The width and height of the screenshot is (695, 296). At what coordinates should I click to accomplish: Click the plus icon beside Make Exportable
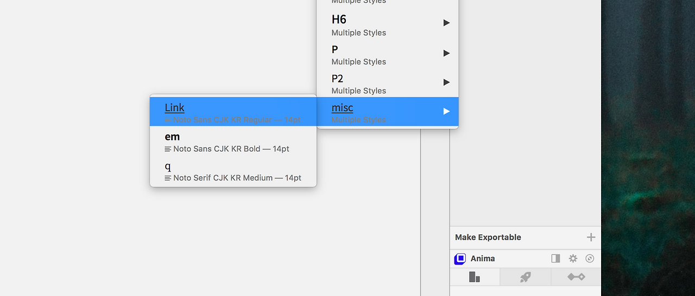coord(591,237)
